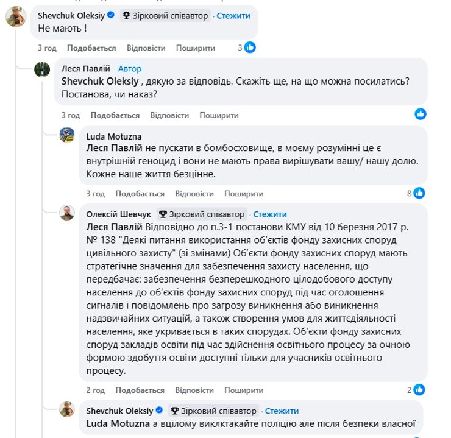Click Олексій Шевчук's profile avatar

click(67, 213)
